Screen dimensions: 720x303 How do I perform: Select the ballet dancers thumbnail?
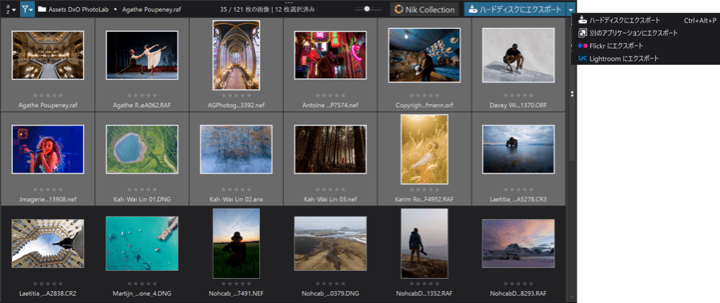tap(142, 55)
